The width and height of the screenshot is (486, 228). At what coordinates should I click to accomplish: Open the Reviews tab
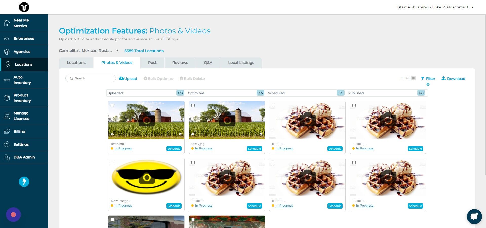point(180,63)
